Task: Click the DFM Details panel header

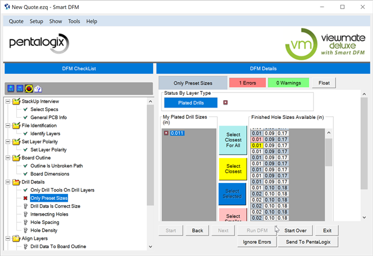Action: pos(263,69)
